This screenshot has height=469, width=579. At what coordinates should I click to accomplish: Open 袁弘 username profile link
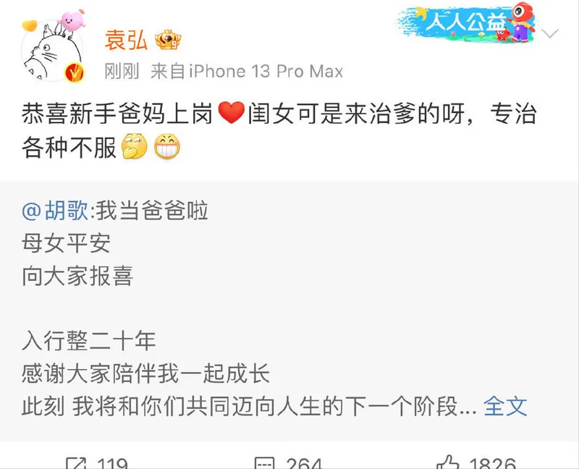tap(126, 40)
